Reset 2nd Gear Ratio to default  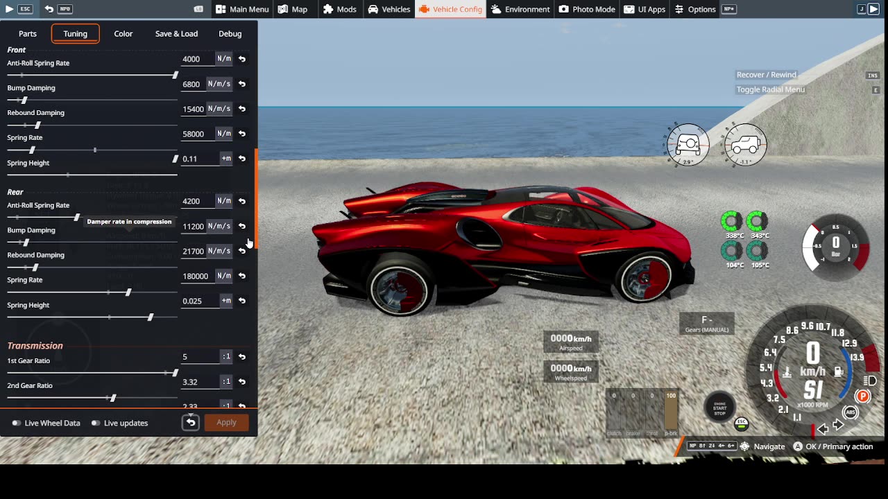[242, 382]
